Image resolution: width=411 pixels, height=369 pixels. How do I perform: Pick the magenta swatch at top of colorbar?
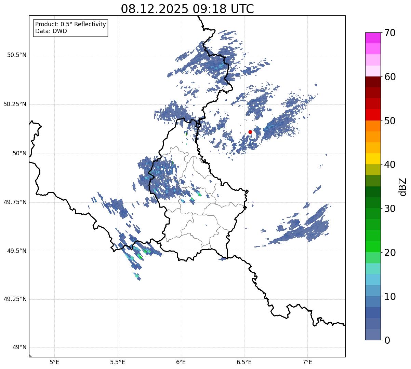click(x=373, y=38)
